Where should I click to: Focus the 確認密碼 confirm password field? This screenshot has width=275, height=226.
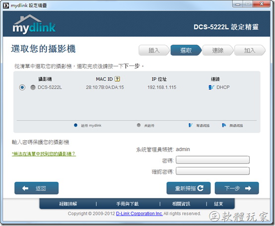212,171
